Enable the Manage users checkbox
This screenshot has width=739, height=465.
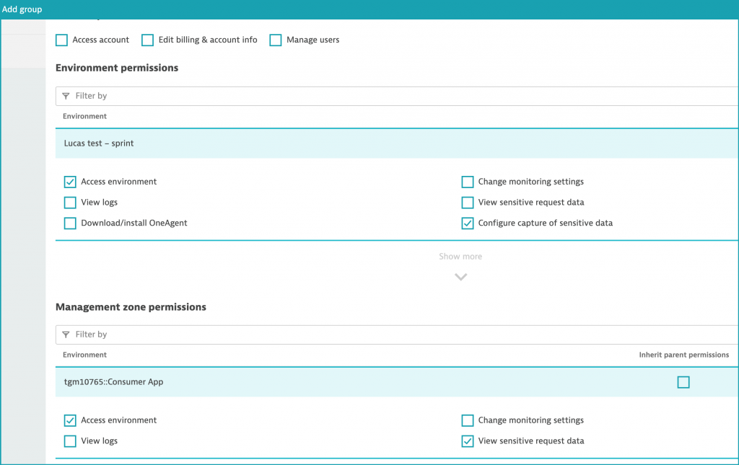(276, 40)
